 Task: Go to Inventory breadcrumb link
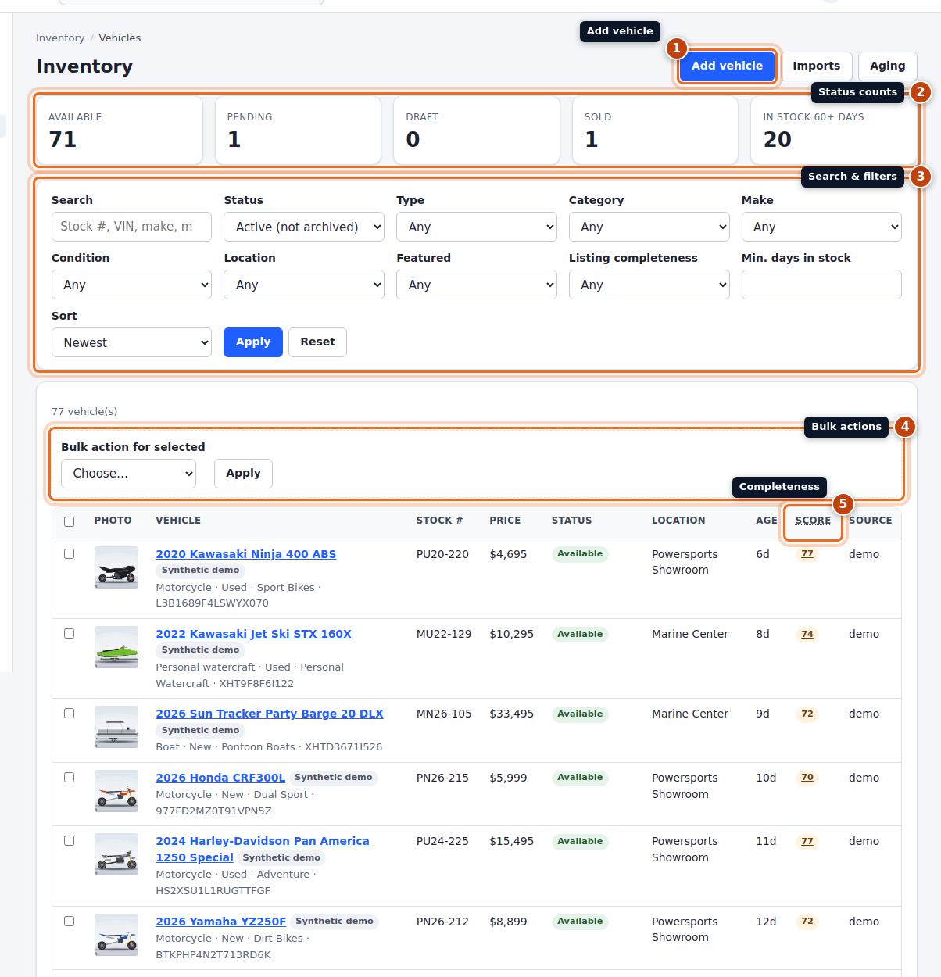point(60,38)
